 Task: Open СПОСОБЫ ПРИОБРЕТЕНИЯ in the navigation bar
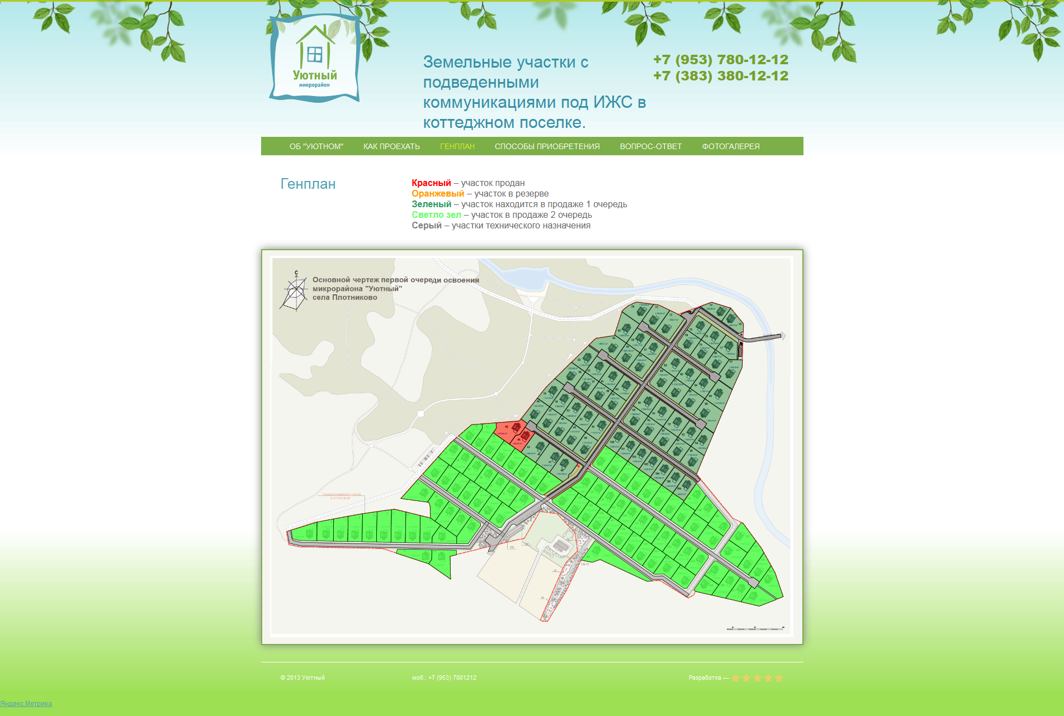point(547,146)
